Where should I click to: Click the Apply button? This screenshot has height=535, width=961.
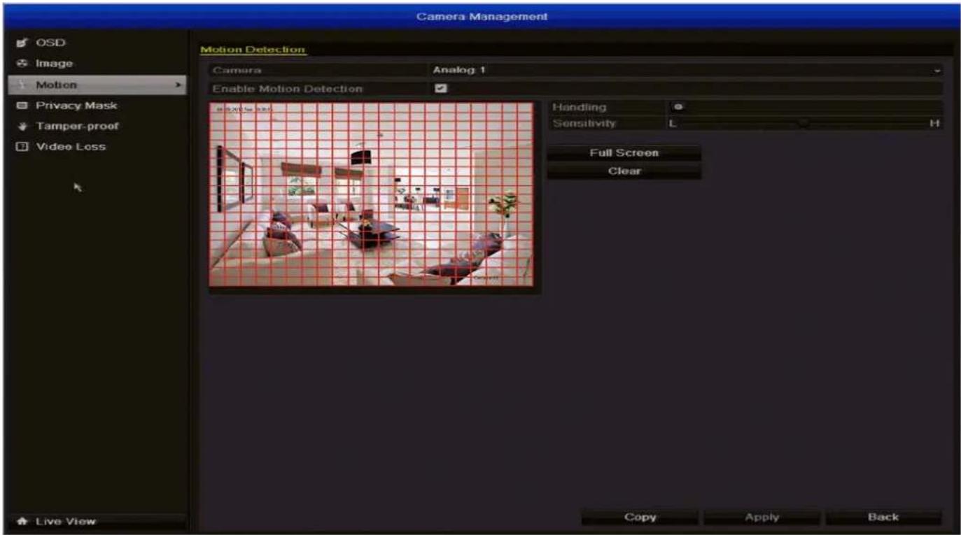762,518
